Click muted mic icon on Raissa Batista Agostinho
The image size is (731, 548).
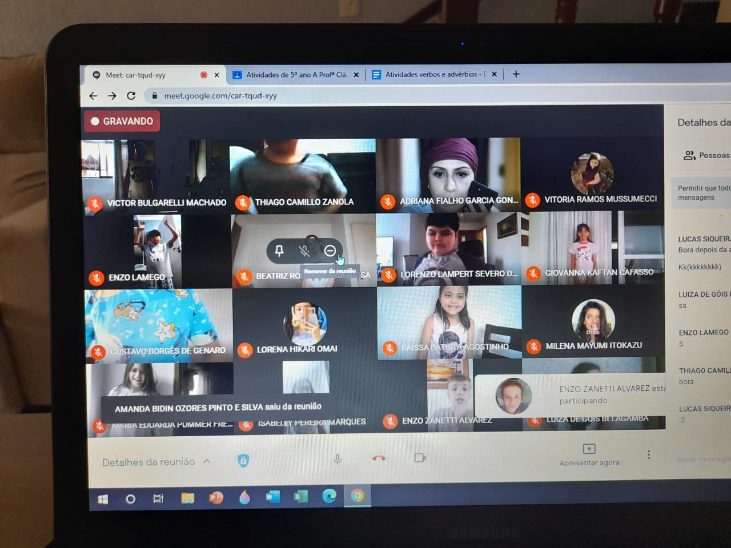pyautogui.click(x=390, y=348)
